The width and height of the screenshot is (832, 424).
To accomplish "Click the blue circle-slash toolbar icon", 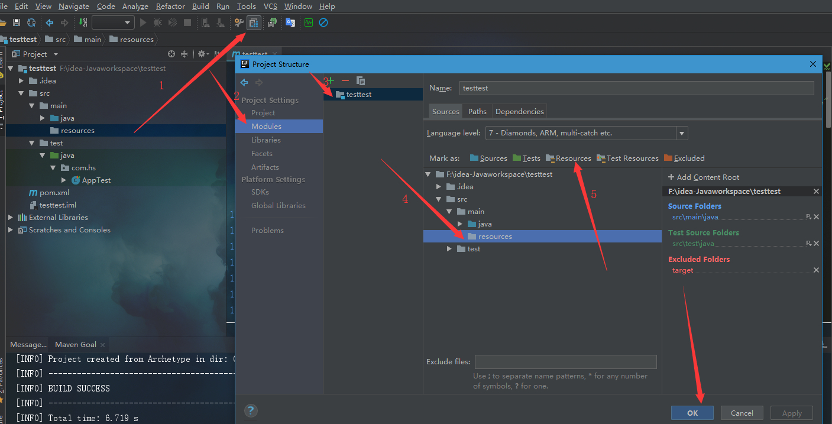I will coord(323,22).
